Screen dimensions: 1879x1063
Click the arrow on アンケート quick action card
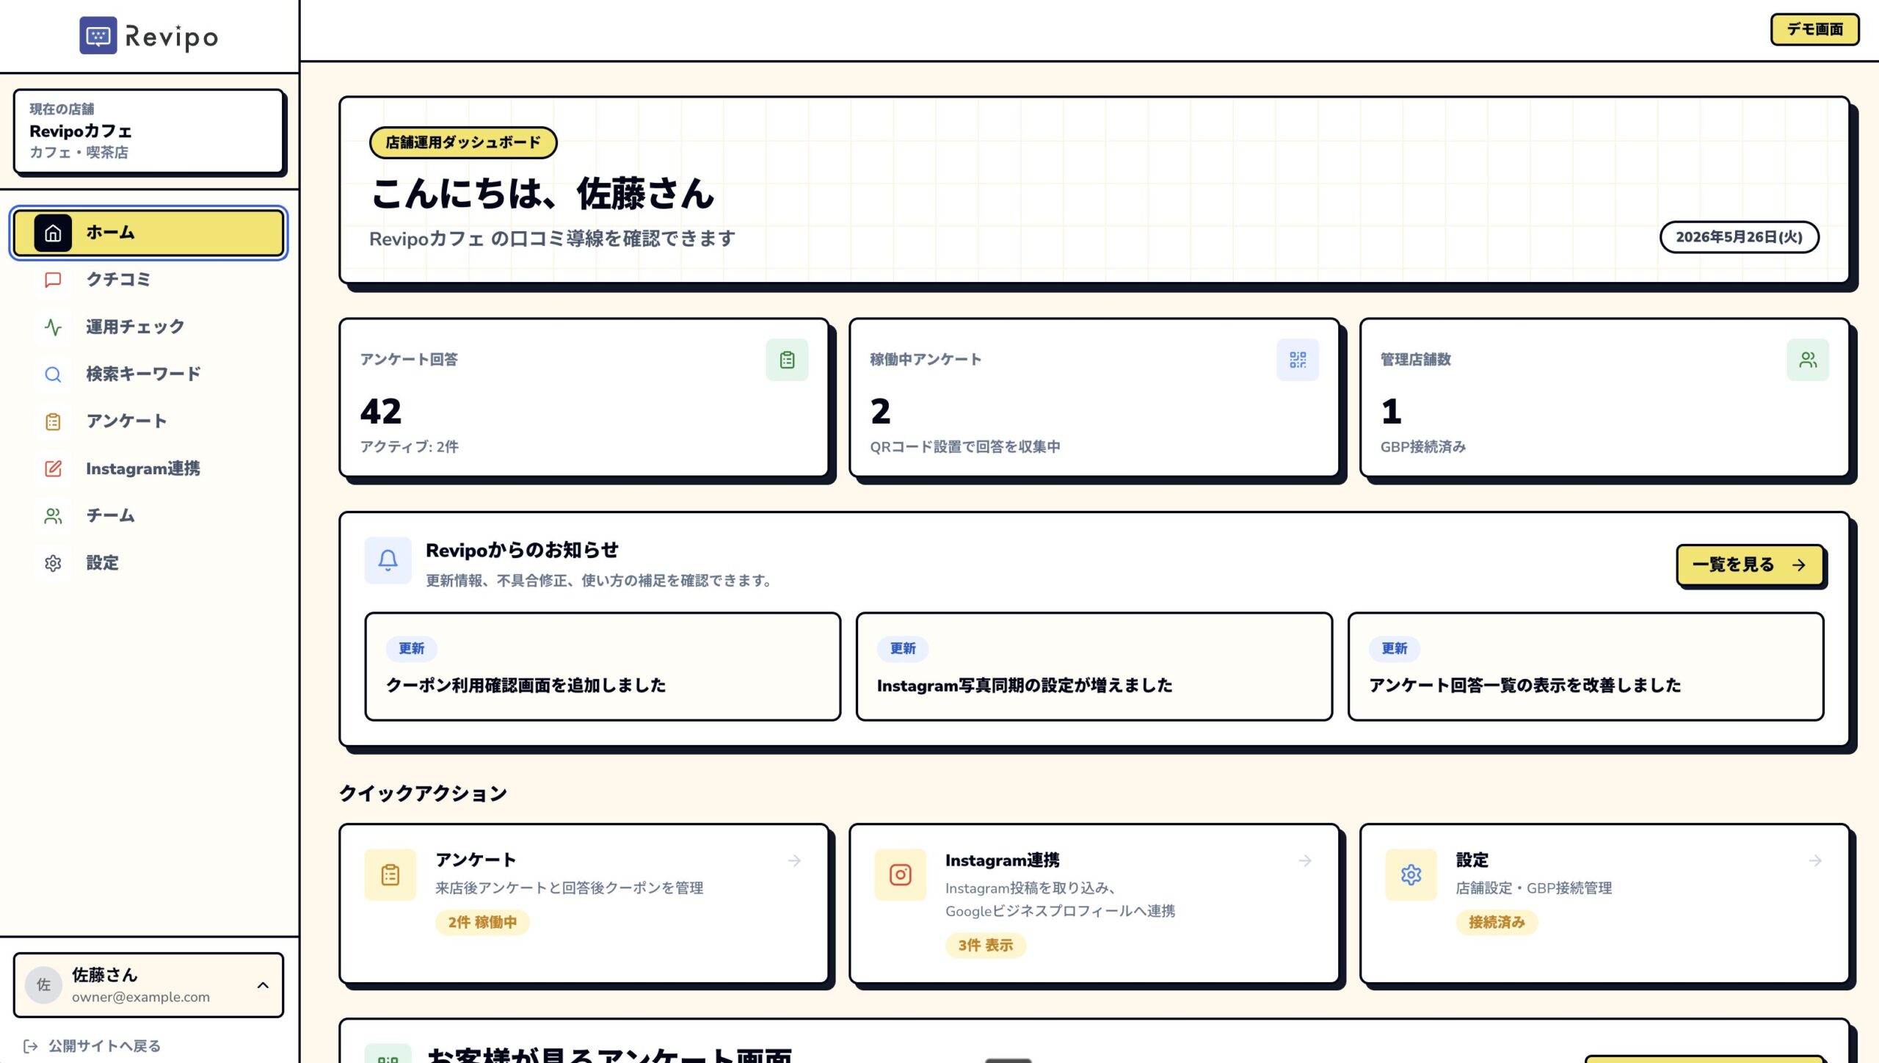click(794, 860)
